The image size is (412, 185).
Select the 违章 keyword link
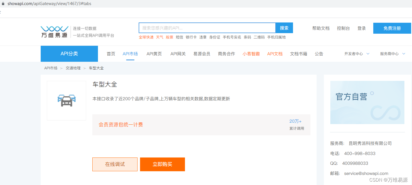point(203,37)
